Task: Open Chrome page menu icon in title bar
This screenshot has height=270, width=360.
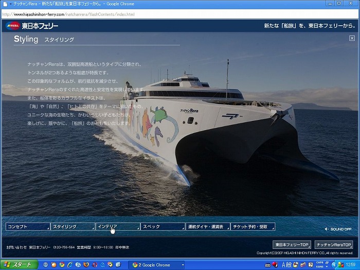Action: [x=5, y=4]
